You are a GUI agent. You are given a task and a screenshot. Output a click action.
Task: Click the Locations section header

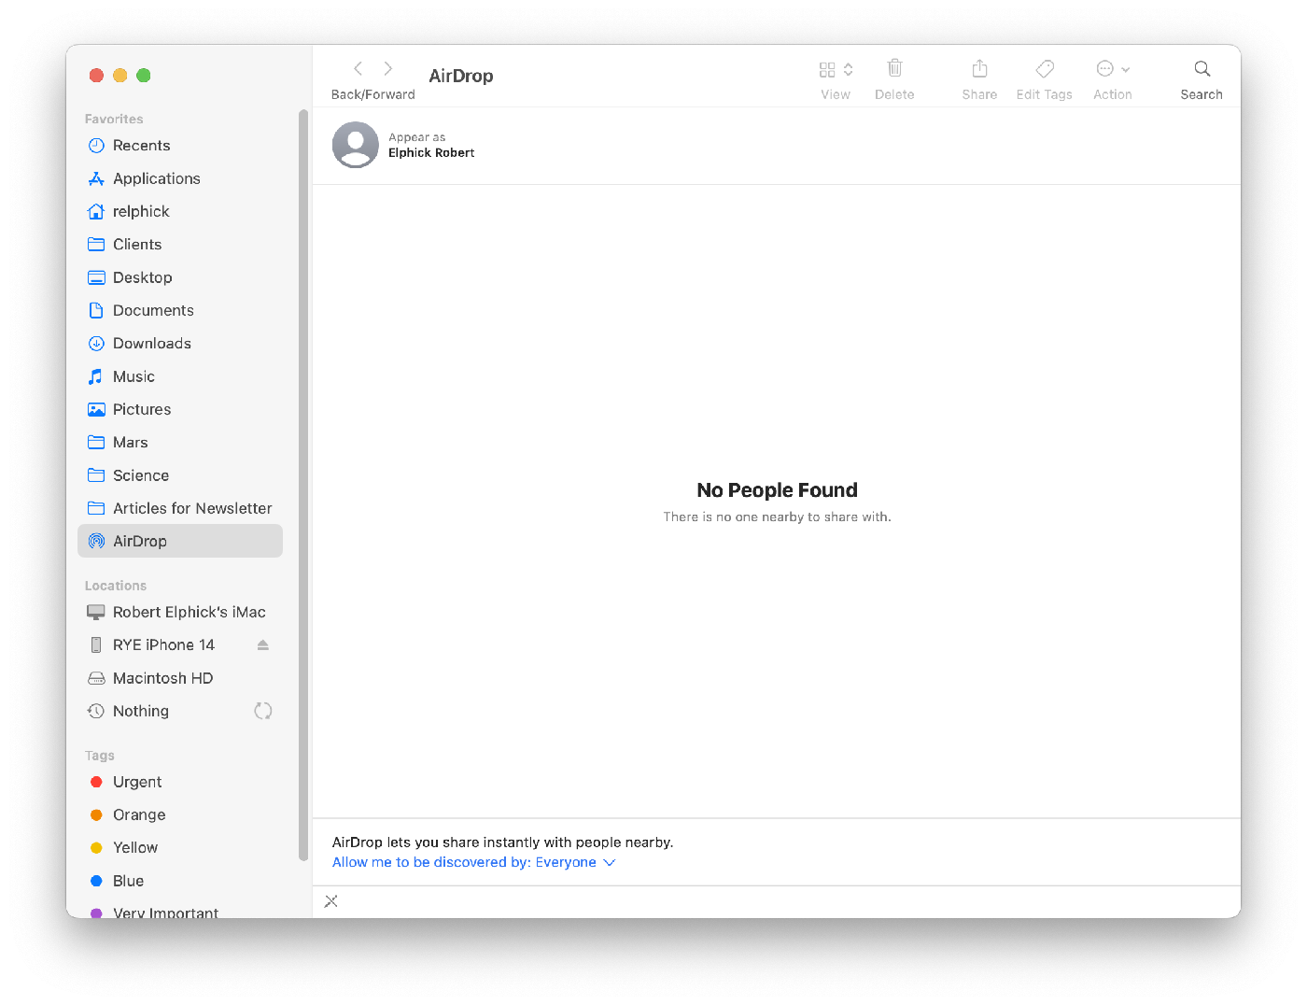tap(116, 586)
